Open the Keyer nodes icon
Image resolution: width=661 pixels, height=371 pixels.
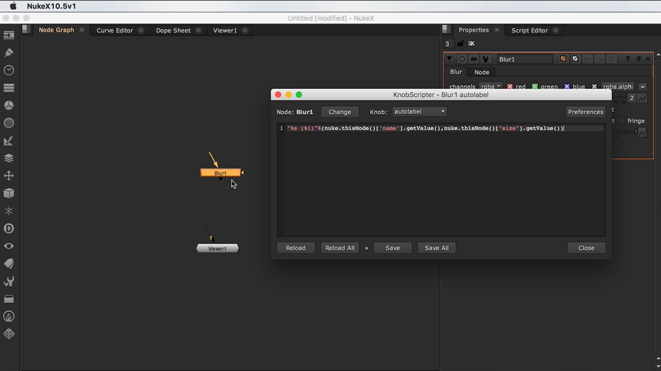point(9,141)
